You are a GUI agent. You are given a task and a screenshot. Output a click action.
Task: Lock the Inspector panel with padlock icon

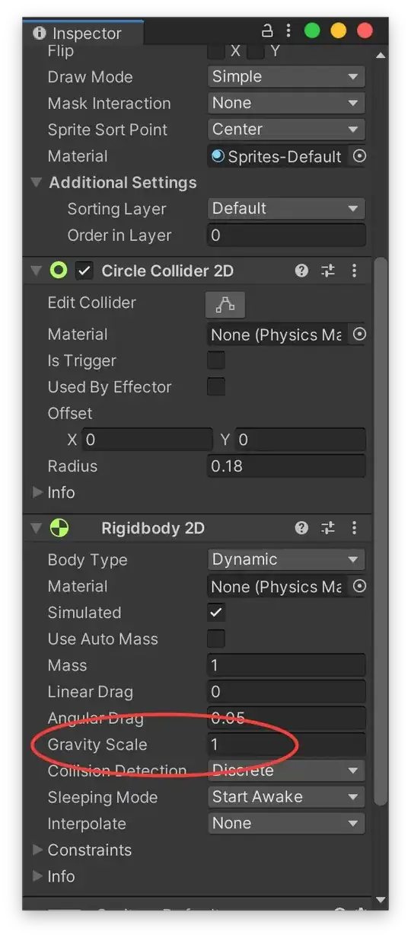[x=267, y=31]
